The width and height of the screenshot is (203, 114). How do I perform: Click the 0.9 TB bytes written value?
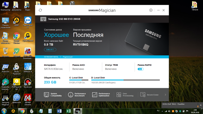tap(48, 45)
